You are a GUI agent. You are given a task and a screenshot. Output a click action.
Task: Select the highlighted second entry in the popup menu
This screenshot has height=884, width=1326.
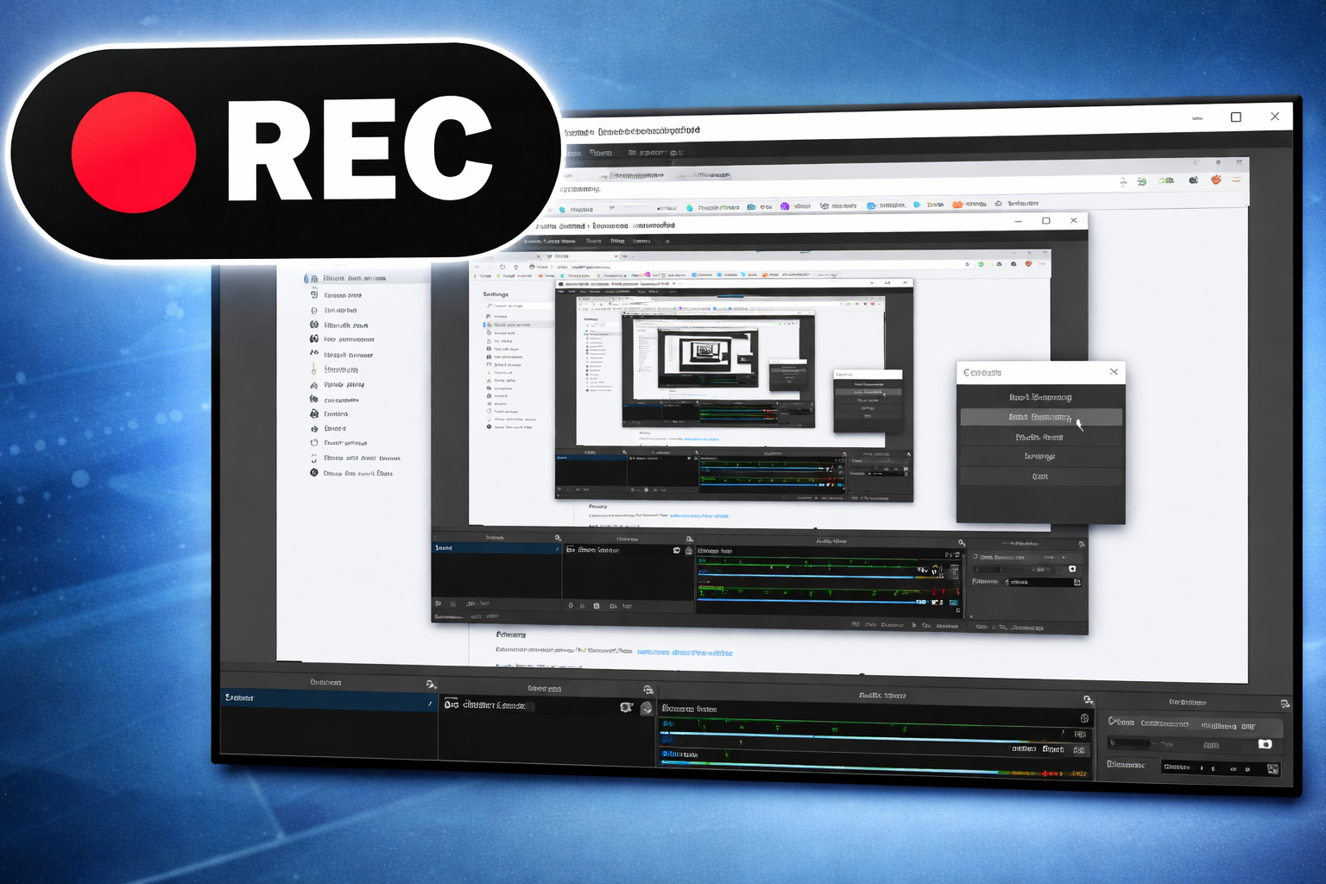[1041, 417]
